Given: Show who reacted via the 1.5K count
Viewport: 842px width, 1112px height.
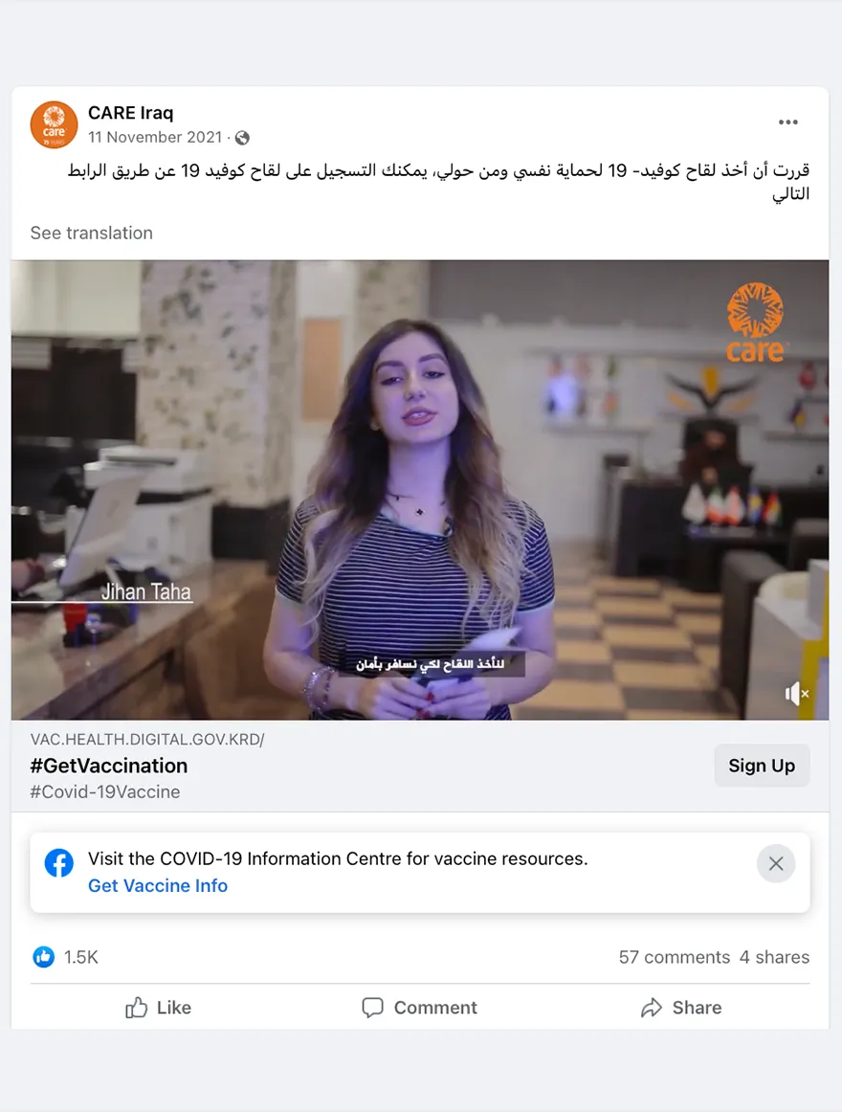Looking at the screenshot, I should coord(81,957).
